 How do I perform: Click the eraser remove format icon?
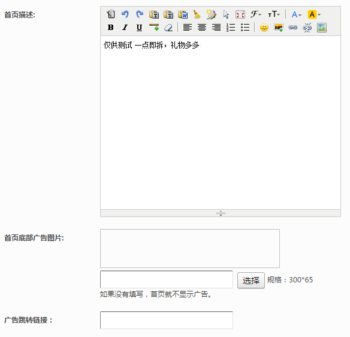point(168,28)
